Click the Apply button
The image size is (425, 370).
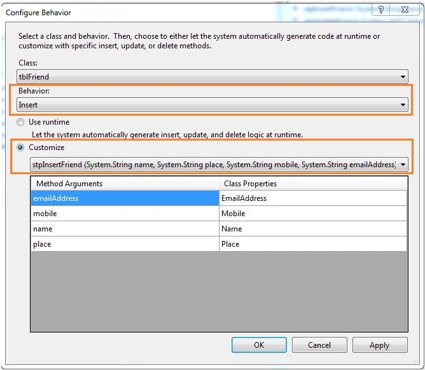pyautogui.click(x=380, y=345)
